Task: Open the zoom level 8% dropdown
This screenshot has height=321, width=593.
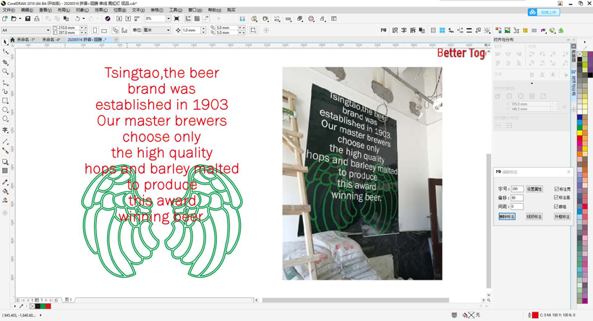Action: (168, 19)
